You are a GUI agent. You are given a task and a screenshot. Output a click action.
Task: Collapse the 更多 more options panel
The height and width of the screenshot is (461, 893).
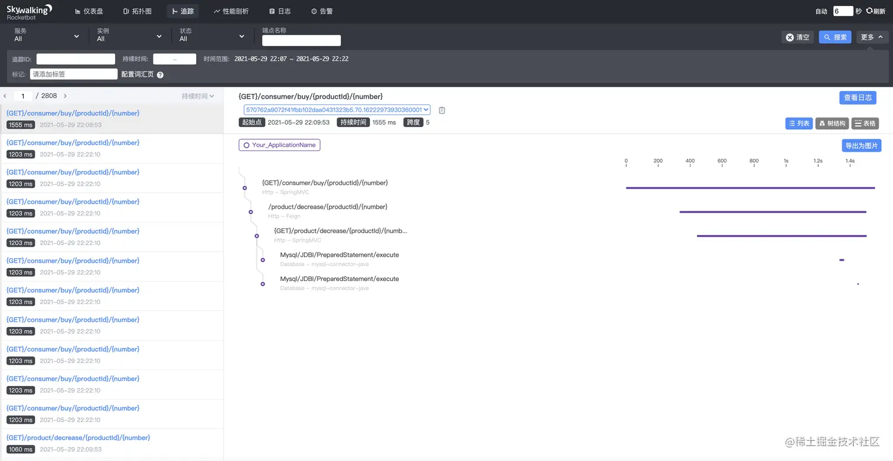point(872,37)
